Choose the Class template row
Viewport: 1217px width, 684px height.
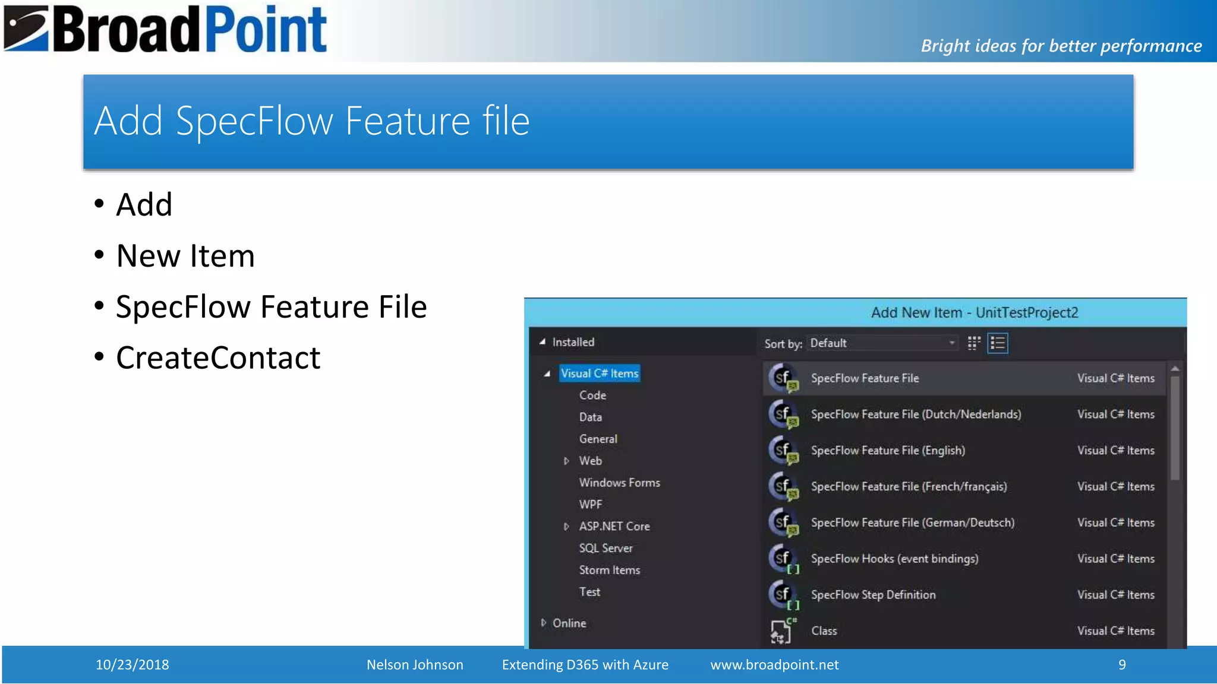964,631
